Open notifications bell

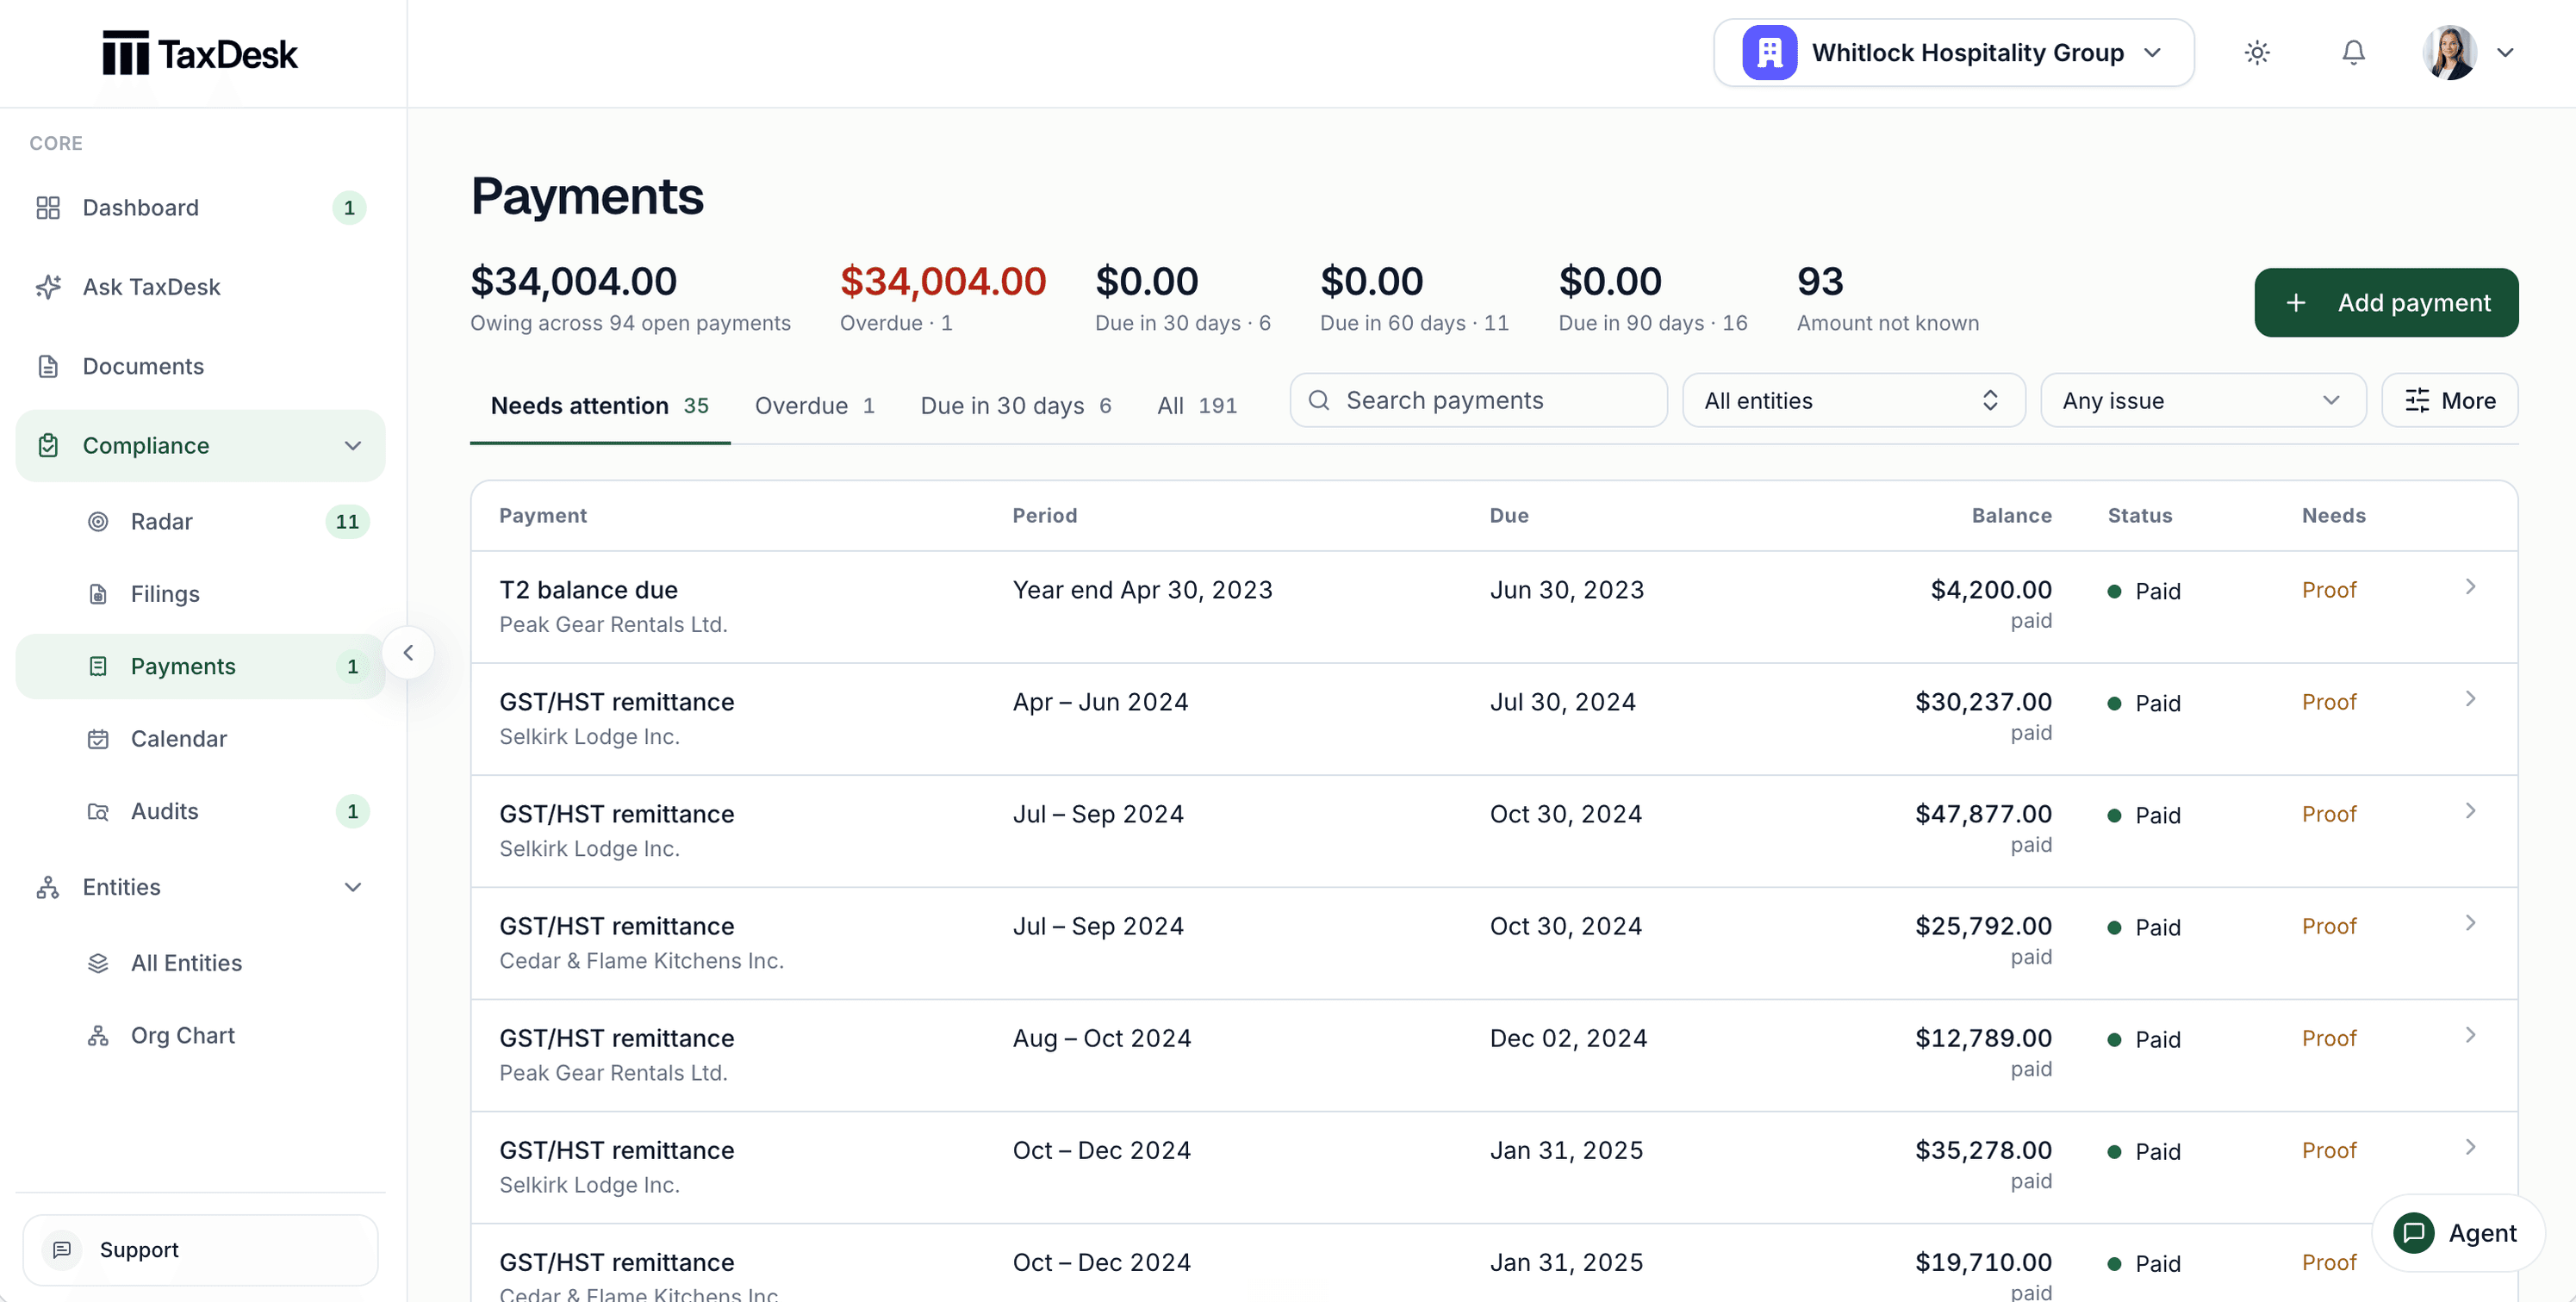pyautogui.click(x=2353, y=53)
